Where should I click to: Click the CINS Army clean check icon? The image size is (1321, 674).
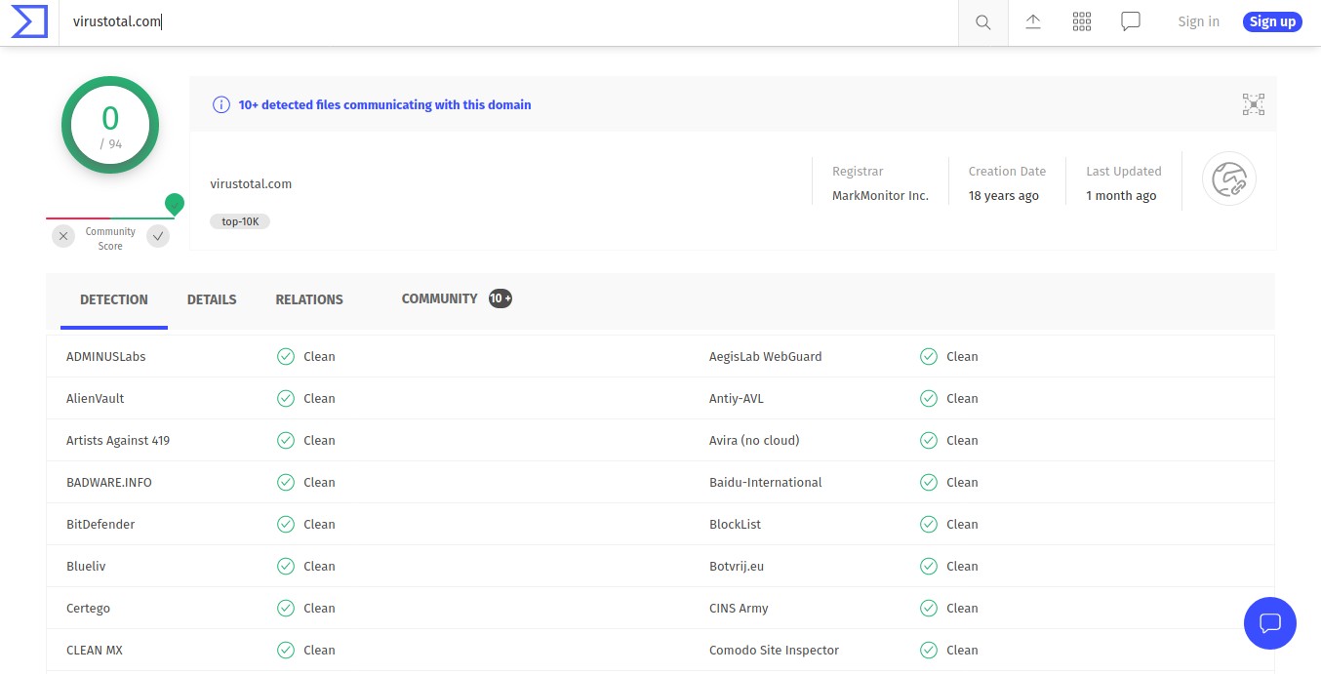pyautogui.click(x=929, y=609)
